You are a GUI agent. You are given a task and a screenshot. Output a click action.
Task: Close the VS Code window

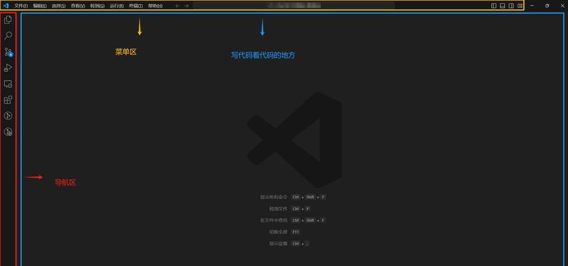click(x=562, y=6)
